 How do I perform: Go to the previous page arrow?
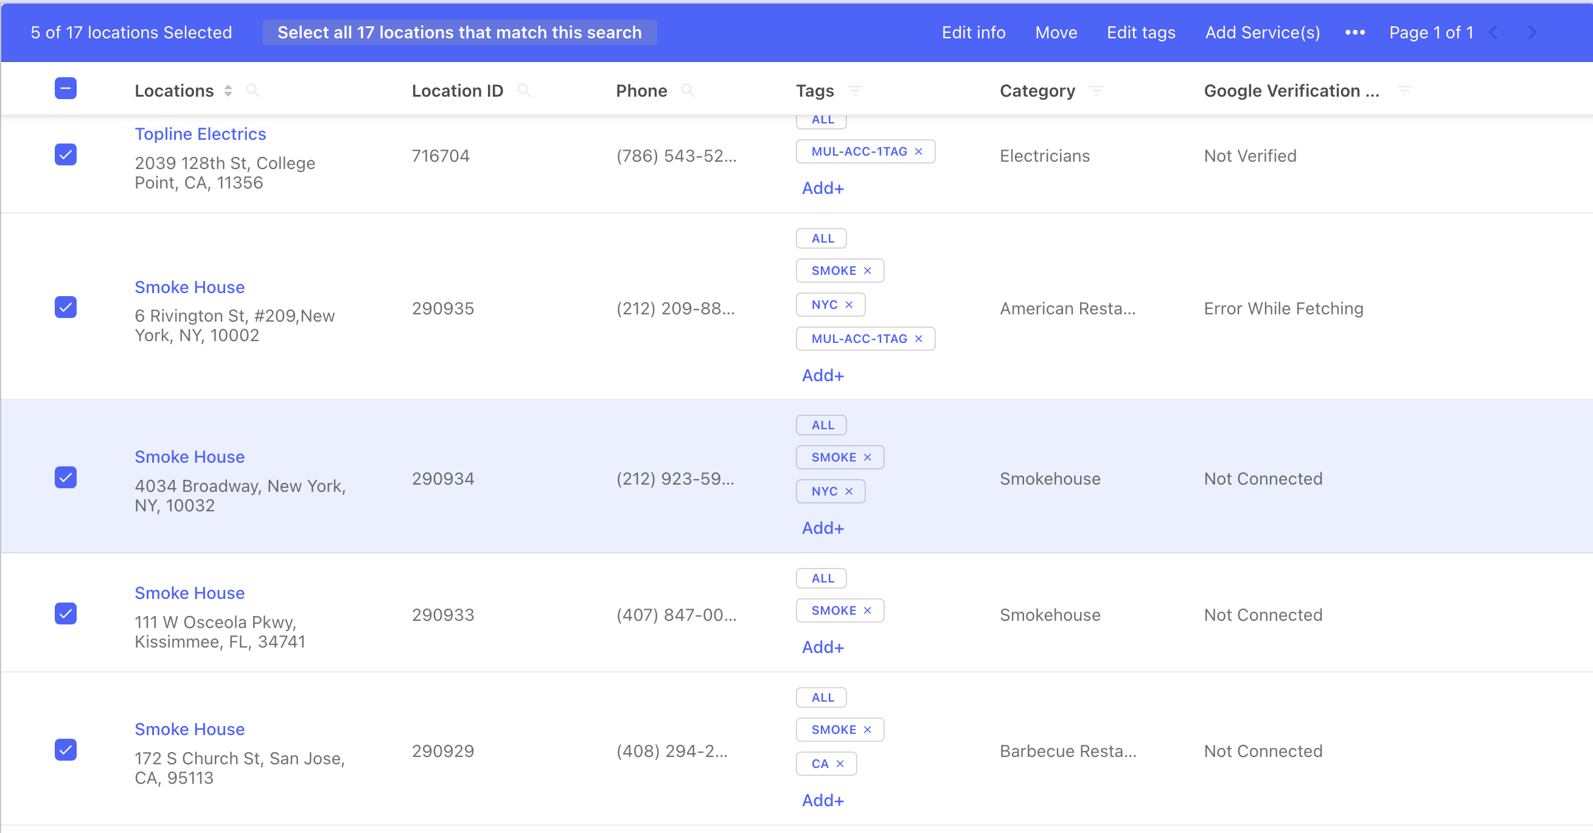tap(1493, 32)
